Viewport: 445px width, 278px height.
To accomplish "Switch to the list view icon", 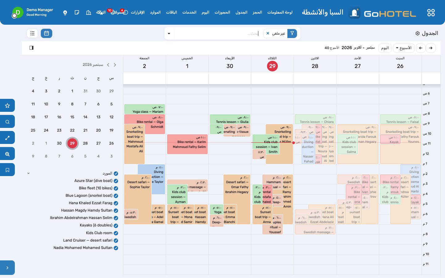I will 32,33.
